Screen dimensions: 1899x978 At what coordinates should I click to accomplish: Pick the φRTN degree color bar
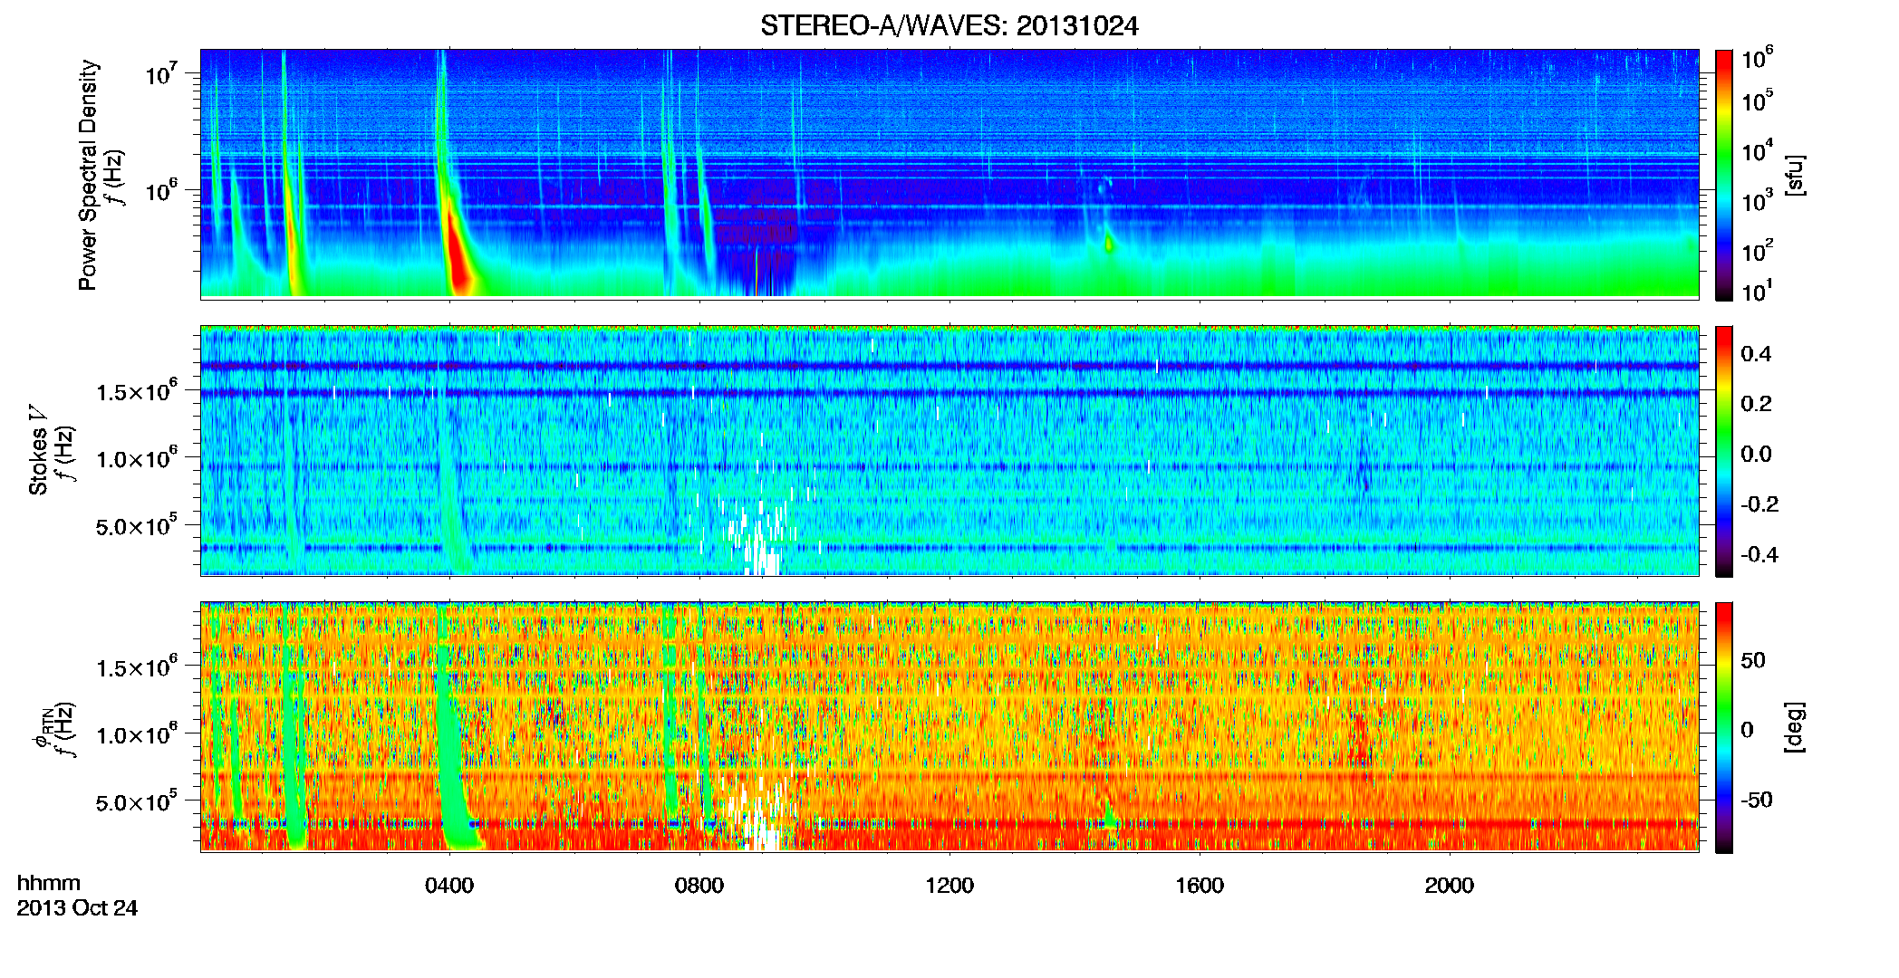(x=1723, y=727)
